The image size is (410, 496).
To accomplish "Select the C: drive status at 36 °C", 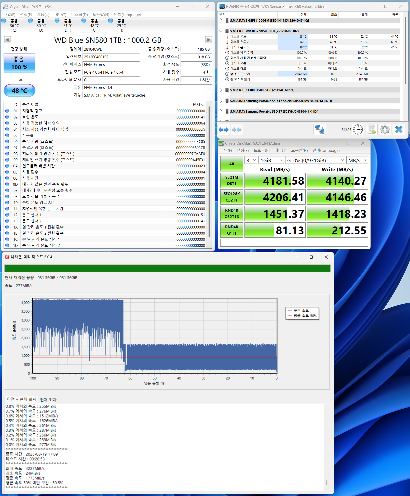I will (x=14, y=25).
